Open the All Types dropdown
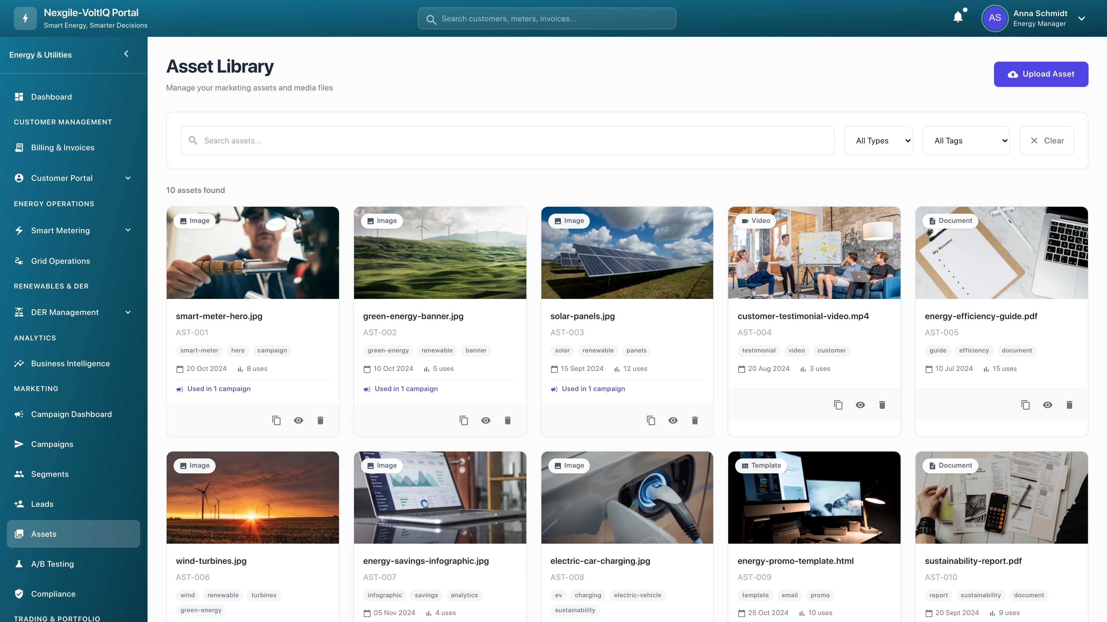1107x622 pixels. click(x=878, y=141)
